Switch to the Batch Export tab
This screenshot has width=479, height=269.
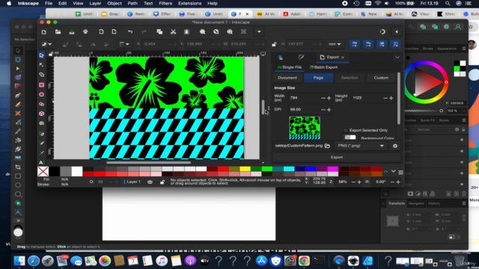323,67
